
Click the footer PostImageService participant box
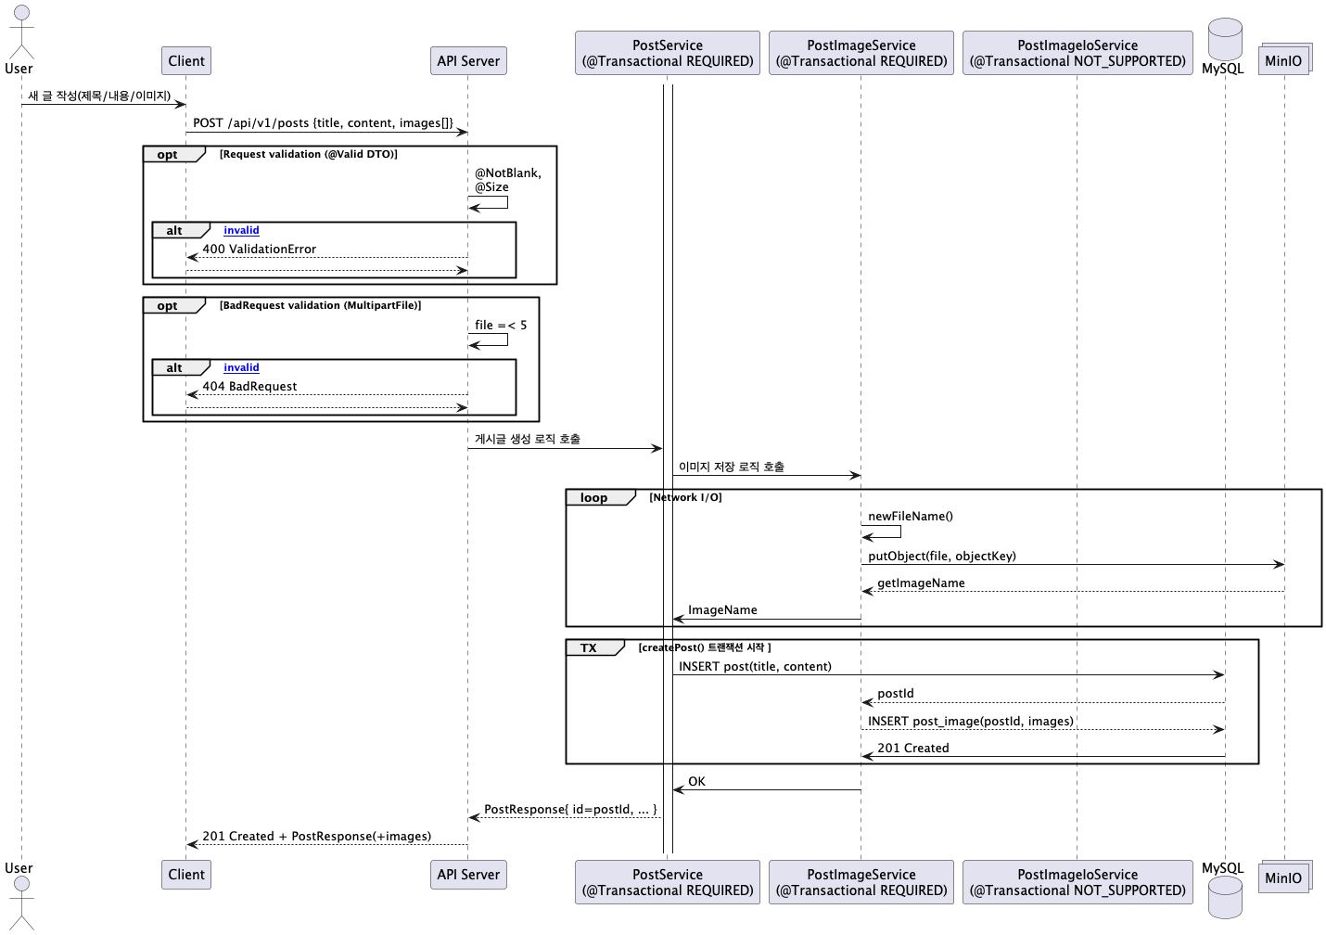(861, 882)
